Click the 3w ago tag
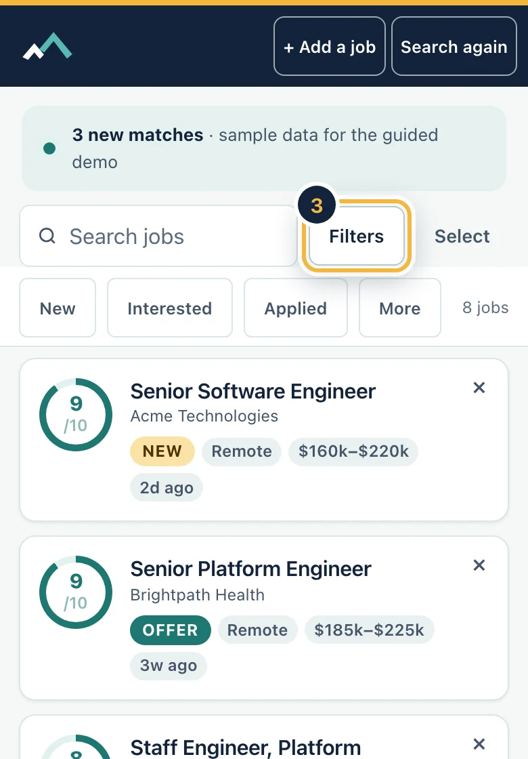Viewport: 528px width, 759px height. coord(169,665)
